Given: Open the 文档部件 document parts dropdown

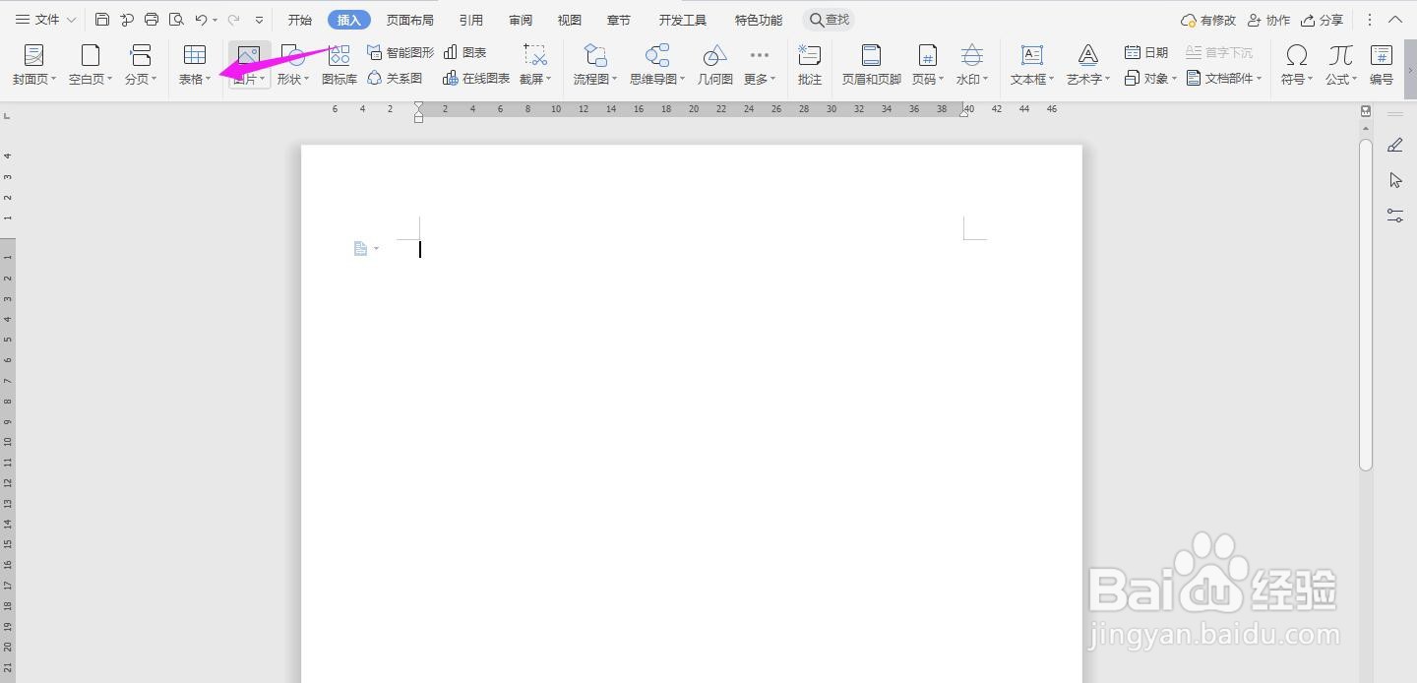Looking at the screenshot, I should point(1224,78).
